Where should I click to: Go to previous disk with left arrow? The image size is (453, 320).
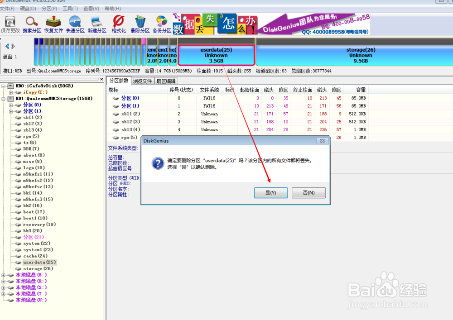[x=7, y=46]
